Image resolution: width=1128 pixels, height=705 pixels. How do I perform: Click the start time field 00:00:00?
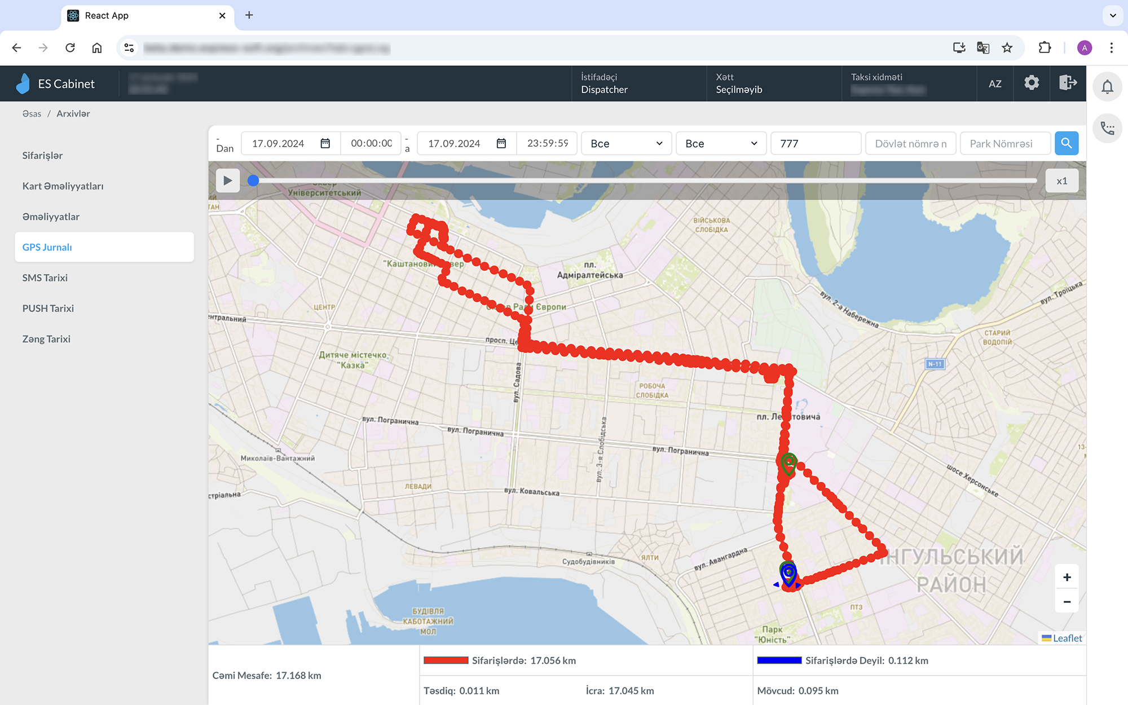(371, 143)
